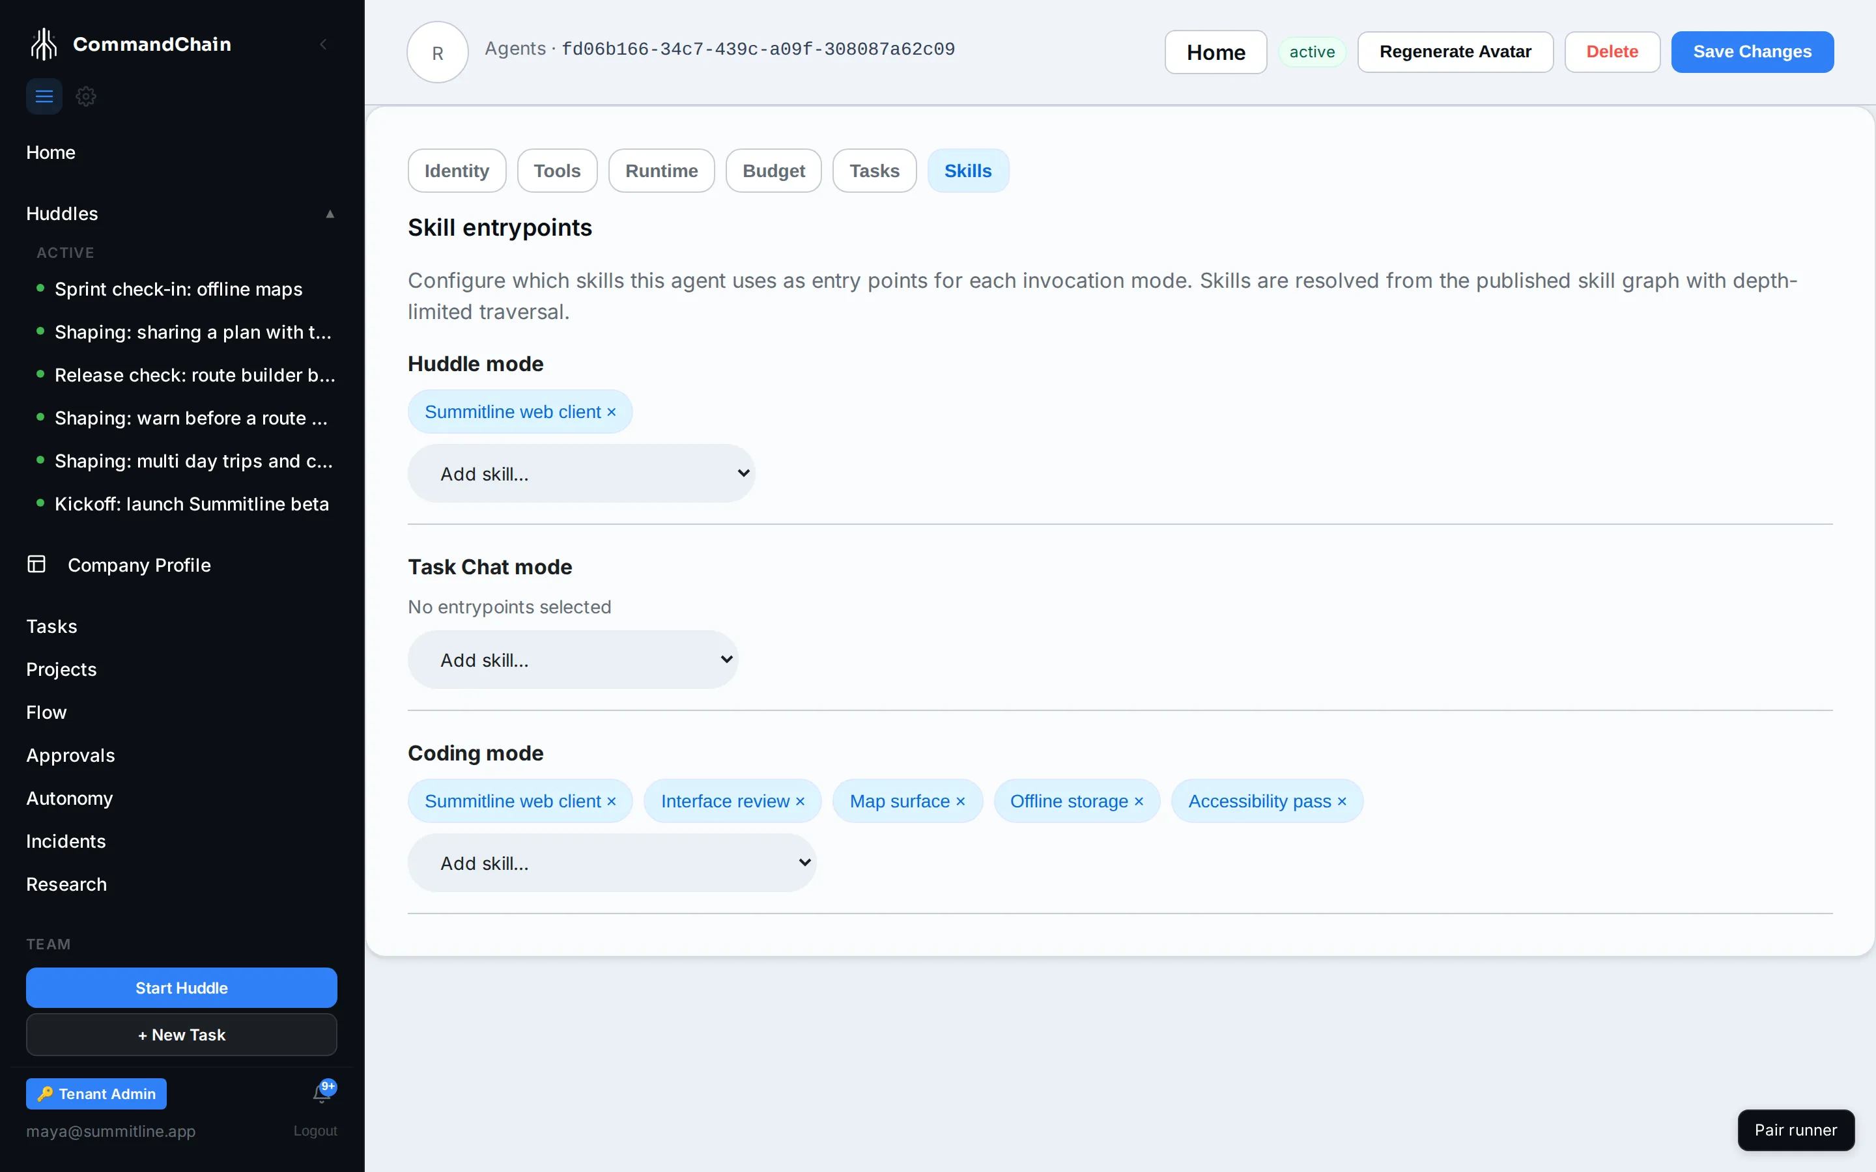1876x1172 pixels.
Task: Remove the Interface review skill chip
Action: (x=800, y=801)
